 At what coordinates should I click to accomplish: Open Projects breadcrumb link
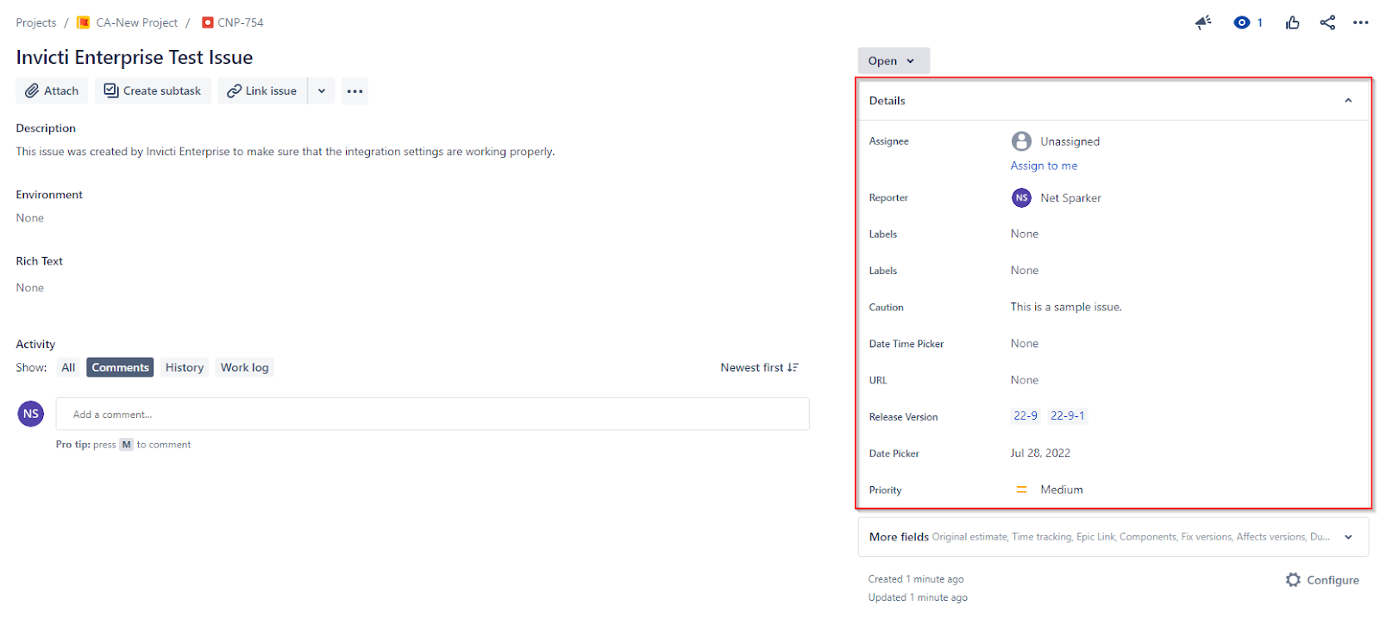[35, 22]
